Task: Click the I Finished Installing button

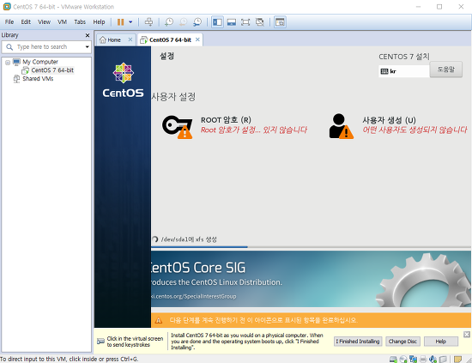Action: click(358, 342)
